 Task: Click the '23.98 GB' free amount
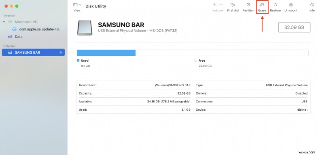pyautogui.click(x=205, y=66)
